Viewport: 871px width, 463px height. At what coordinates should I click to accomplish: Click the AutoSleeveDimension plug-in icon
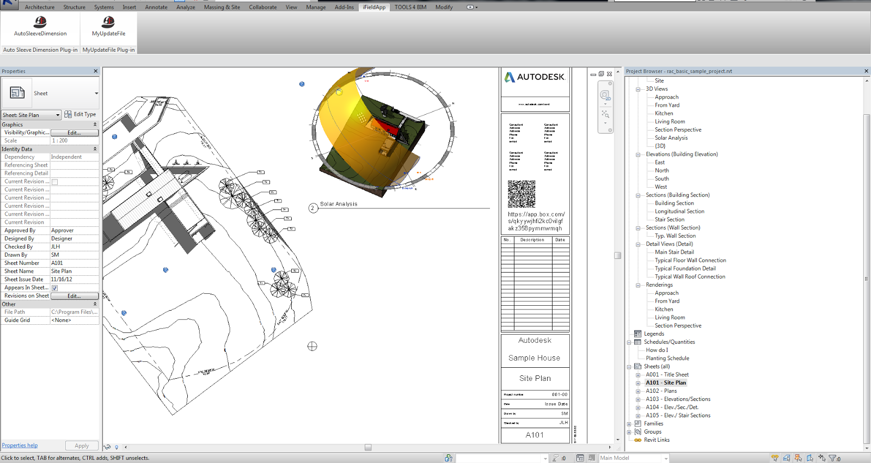(x=40, y=22)
